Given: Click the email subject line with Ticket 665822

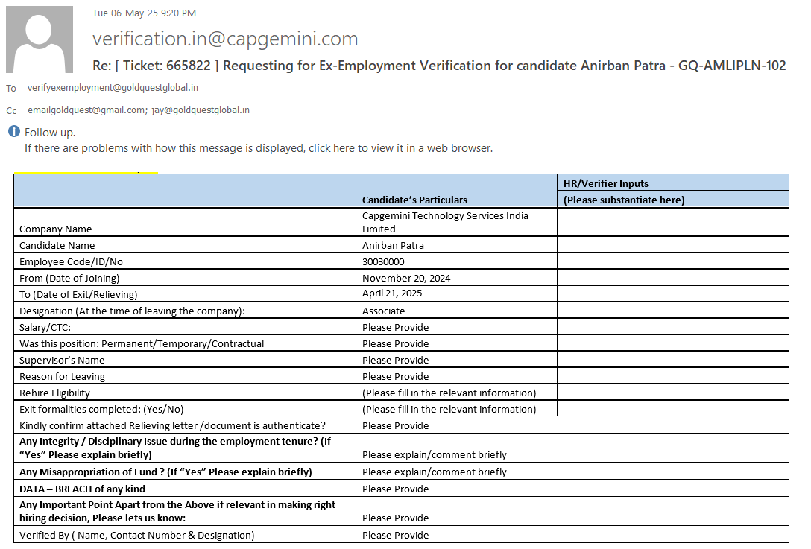Looking at the screenshot, I should pyautogui.click(x=439, y=66).
